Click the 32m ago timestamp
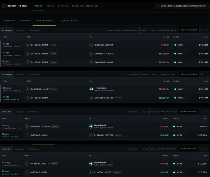 [x=6, y=162]
